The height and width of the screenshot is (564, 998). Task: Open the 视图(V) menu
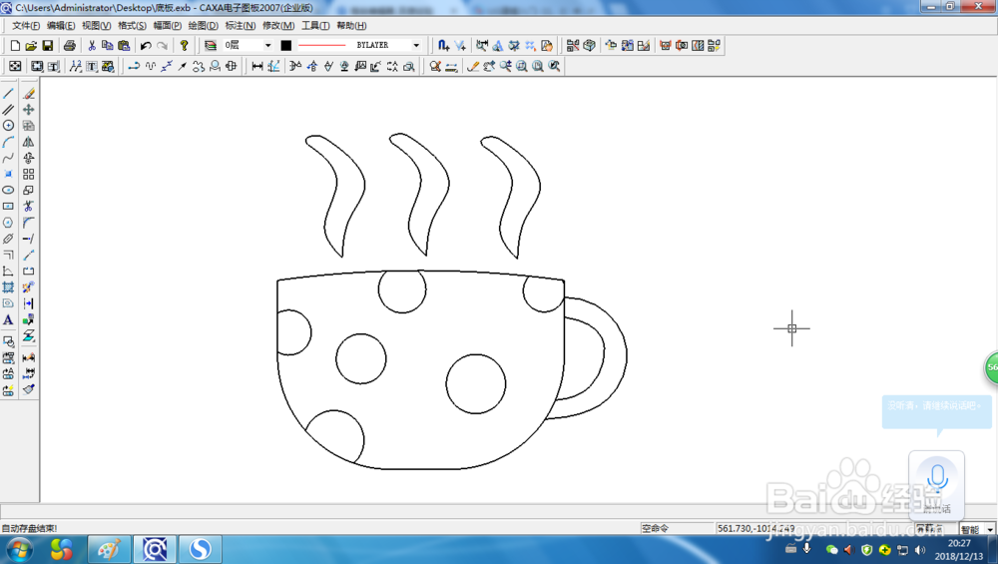pos(96,26)
